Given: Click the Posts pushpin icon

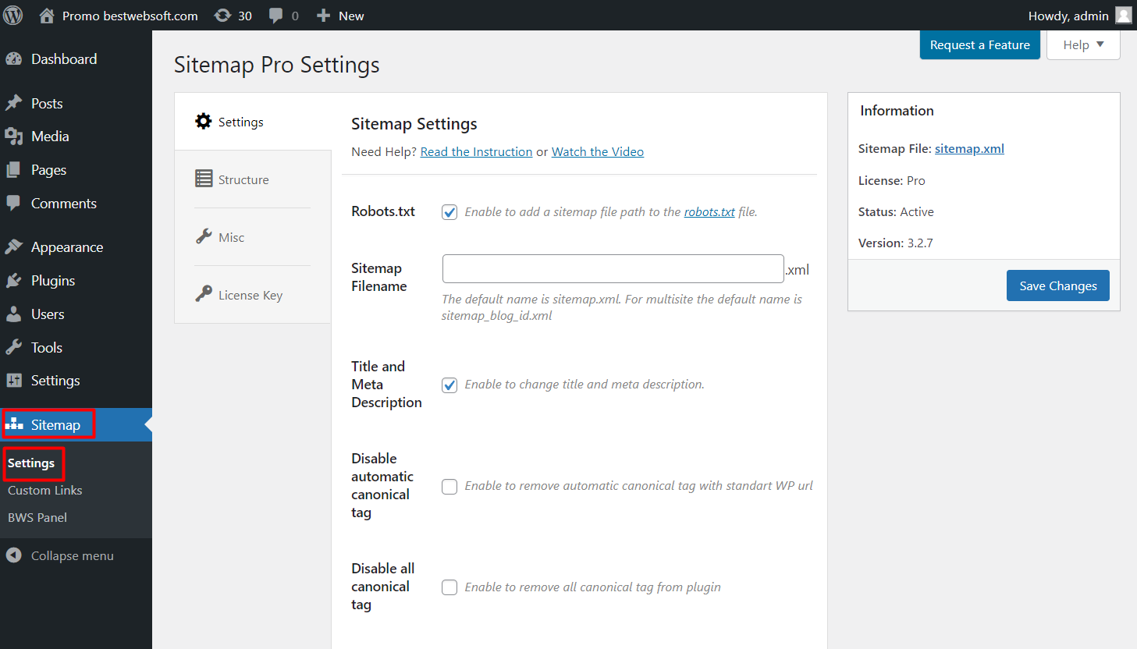Looking at the screenshot, I should 13,103.
